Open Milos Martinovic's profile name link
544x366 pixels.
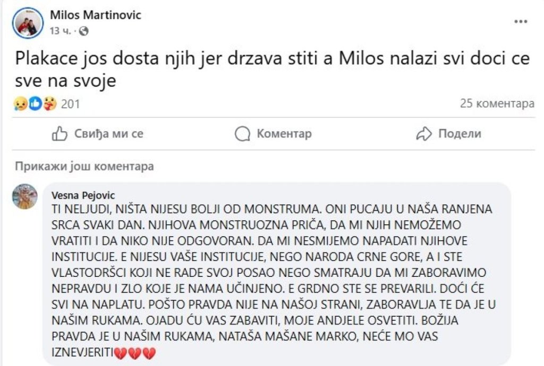(x=96, y=15)
